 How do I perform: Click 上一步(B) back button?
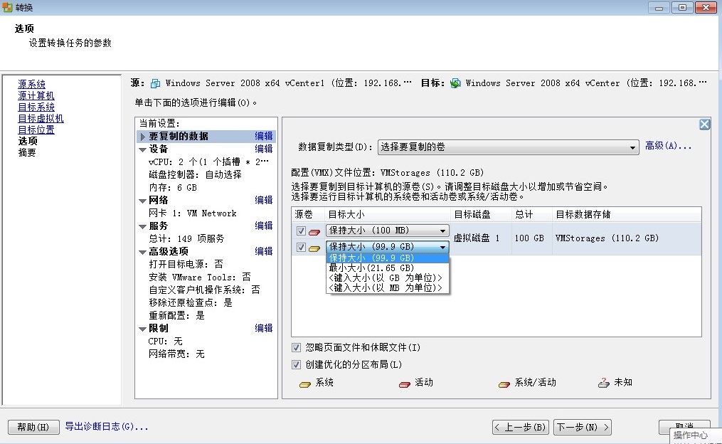[x=521, y=427]
